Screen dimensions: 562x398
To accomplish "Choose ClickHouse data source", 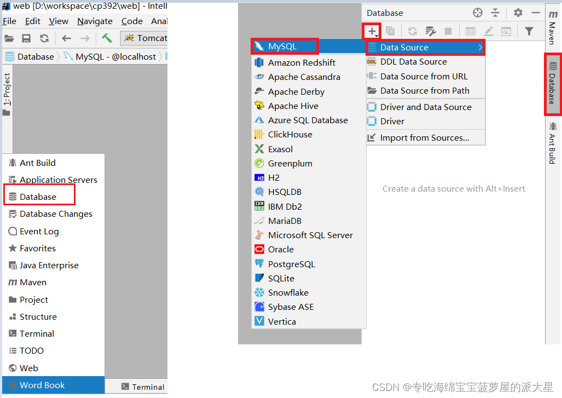I will (x=308, y=135).
